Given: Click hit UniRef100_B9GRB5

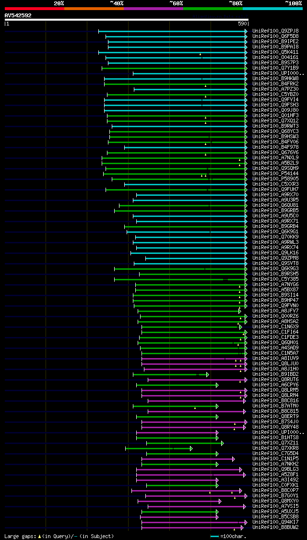Looking at the screenshot, I should coord(275,210).
